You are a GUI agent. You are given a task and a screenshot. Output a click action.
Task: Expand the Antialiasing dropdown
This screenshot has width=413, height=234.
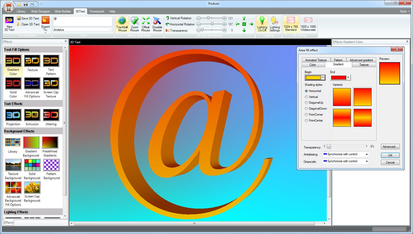point(367,154)
